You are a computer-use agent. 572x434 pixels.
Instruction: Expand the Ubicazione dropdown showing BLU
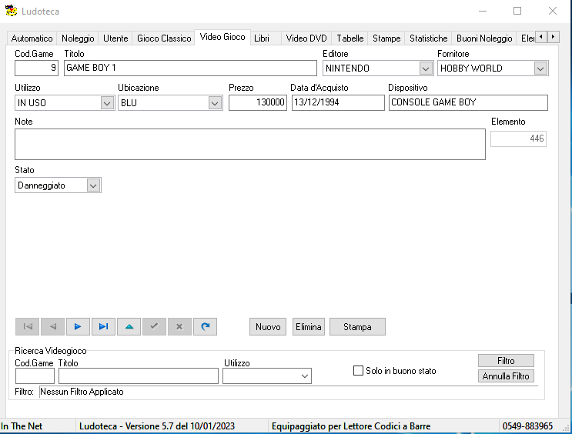click(x=215, y=103)
